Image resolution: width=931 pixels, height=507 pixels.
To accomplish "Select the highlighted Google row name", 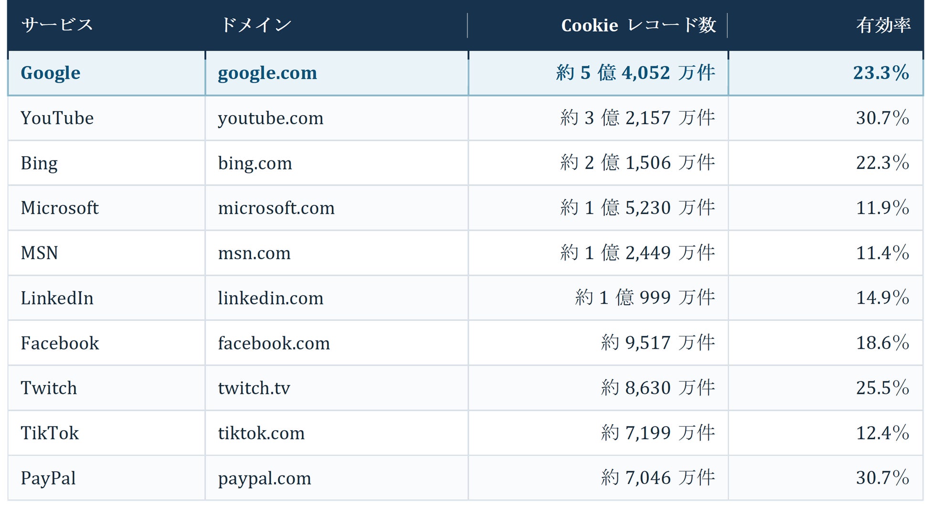I will pos(51,73).
